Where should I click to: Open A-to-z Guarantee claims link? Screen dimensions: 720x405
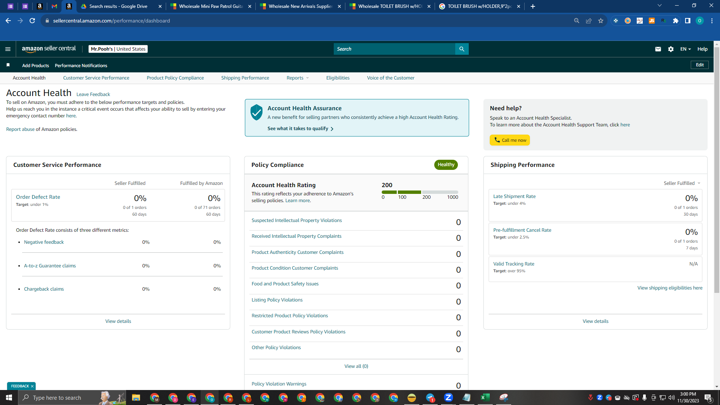(50, 266)
